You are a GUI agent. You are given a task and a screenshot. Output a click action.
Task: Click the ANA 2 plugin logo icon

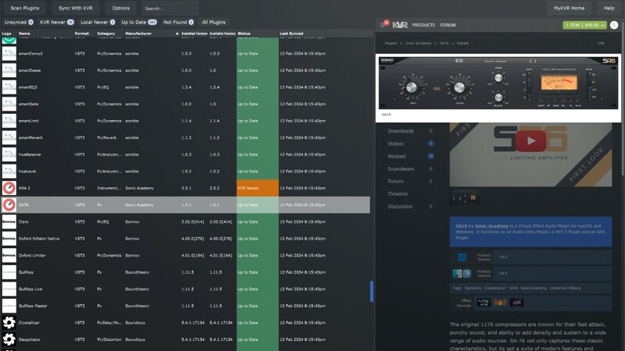(9, 187)
